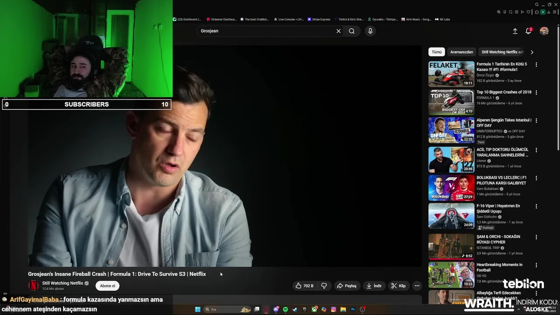
Task: Select Still Watching Netflix filter chip
Action: pyautogui.click(x=502, y=52)
